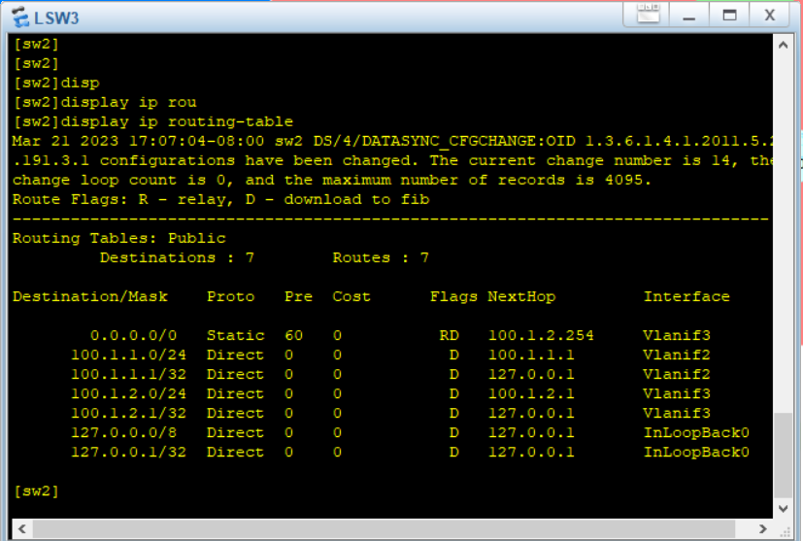Click destination 100.1.2.0/24

pyautogui.click(x=128, y=394)
